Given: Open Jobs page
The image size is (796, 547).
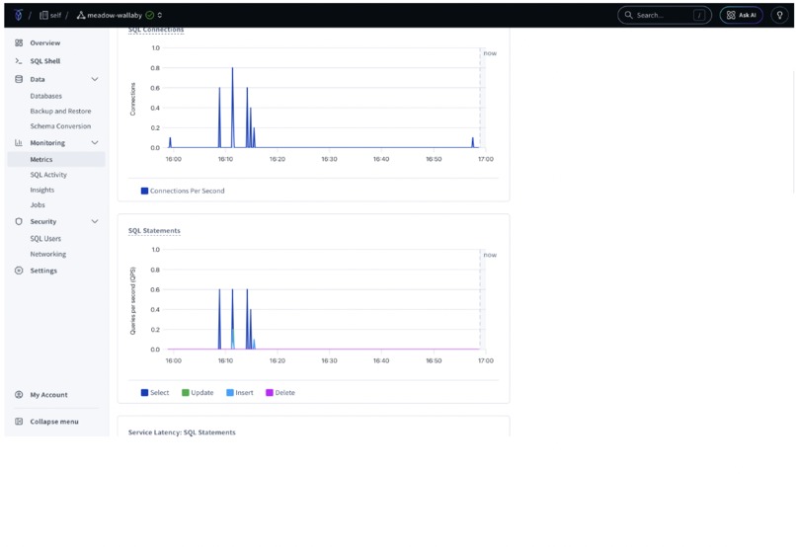Looking at the screenshot, I should click(38, 205).
